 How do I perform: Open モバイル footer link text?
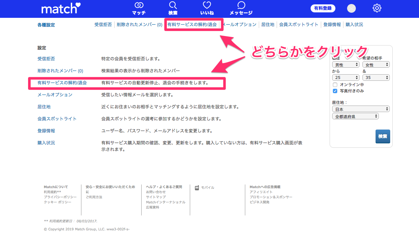point(208,188)
